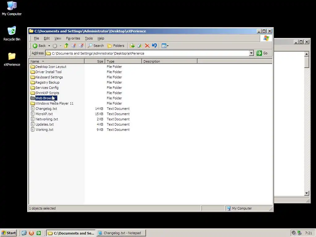Sort by the Size column header
The height and width of the screenshot is (237, 316).
point(95,61)
